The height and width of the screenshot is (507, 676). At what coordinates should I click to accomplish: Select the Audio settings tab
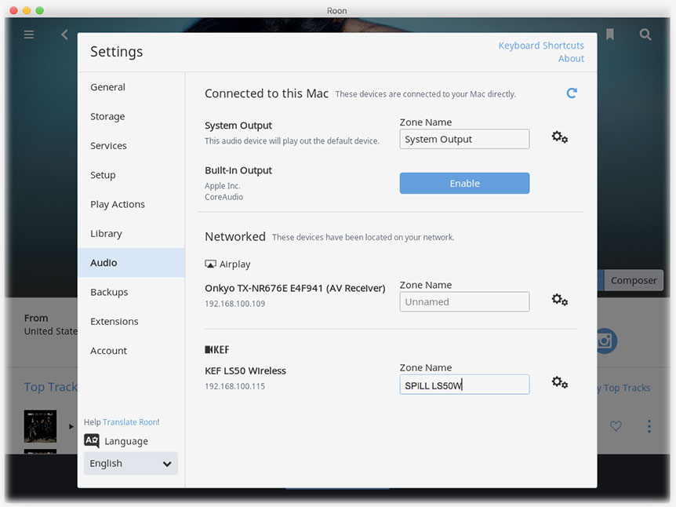(x=132, y=263)
